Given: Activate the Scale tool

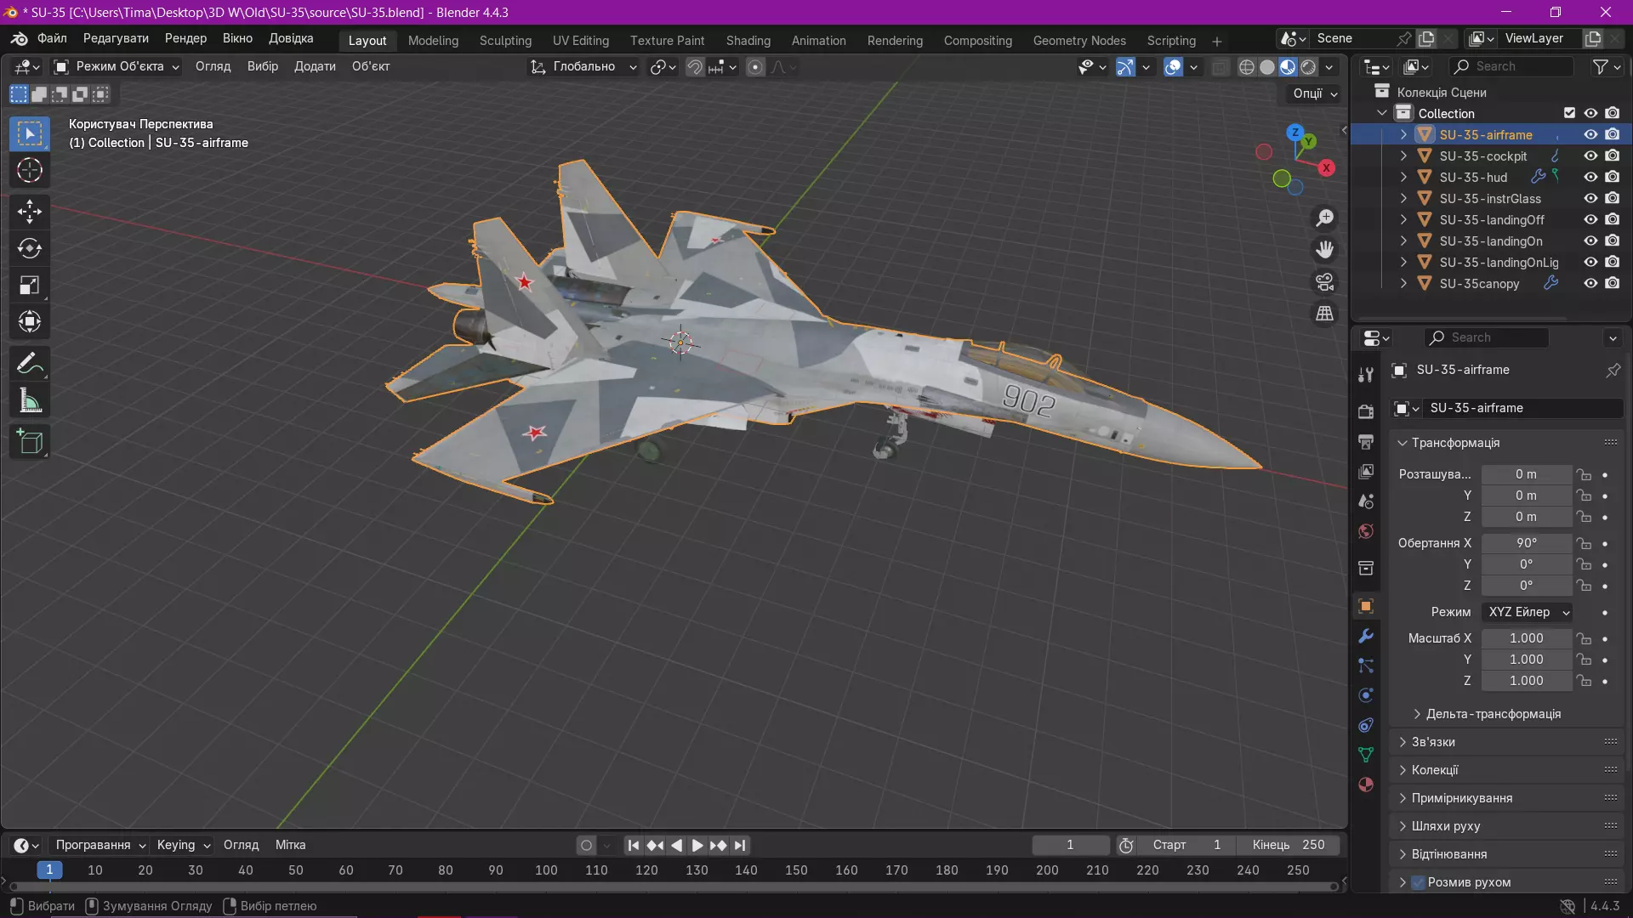Looking at the screenshot, I should click(x=30, y=285).
